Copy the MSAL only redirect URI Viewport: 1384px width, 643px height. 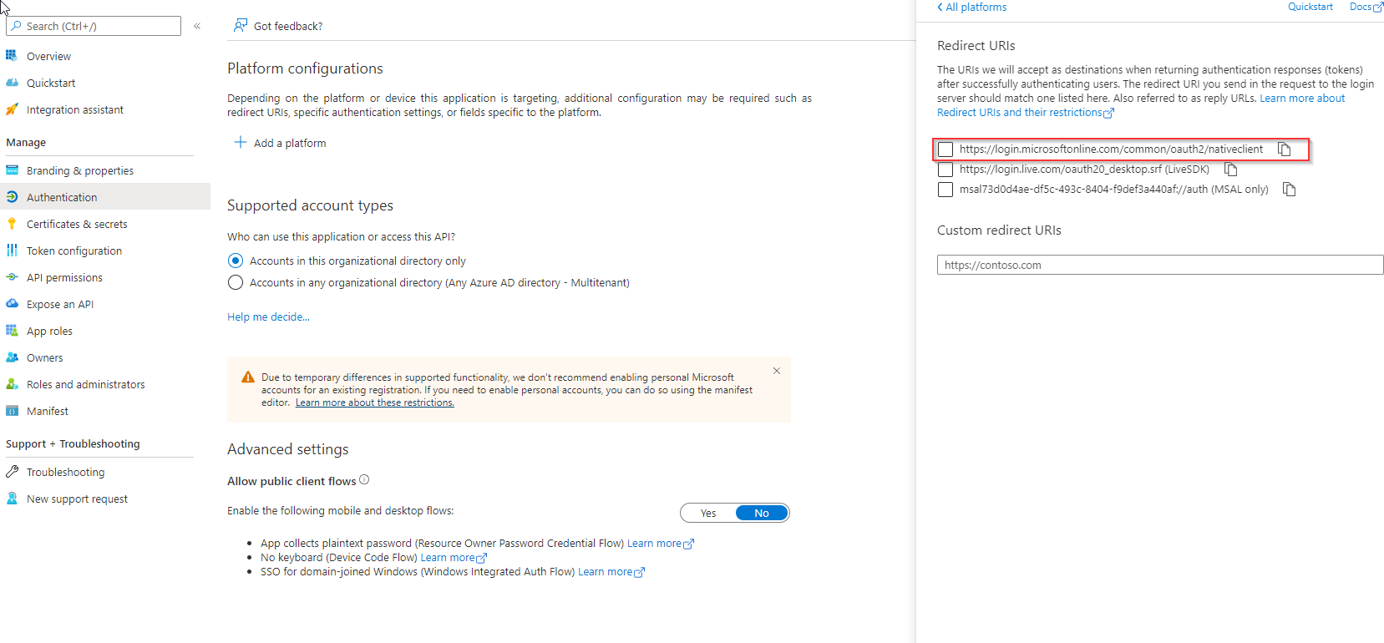click(x=1289, y=190)
